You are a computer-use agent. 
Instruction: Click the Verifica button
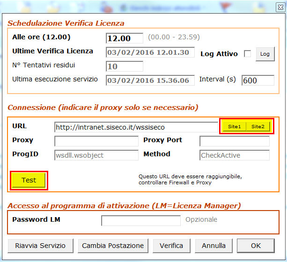(x=171, y=245)
